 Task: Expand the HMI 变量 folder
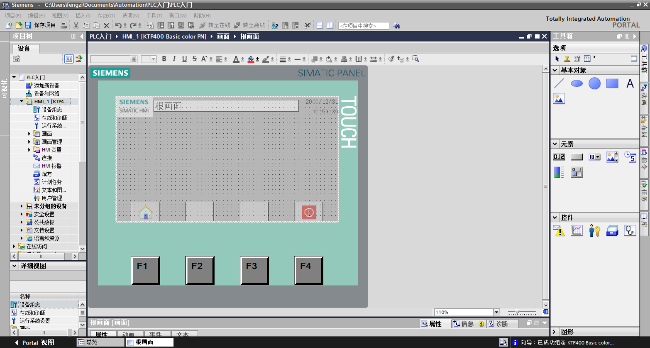pyautogui.click(x=29, y=150)
